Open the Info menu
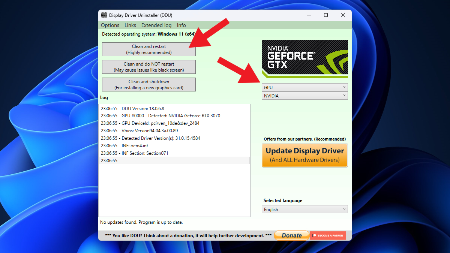The image size is (450, 253). click(x=181, y=25)
